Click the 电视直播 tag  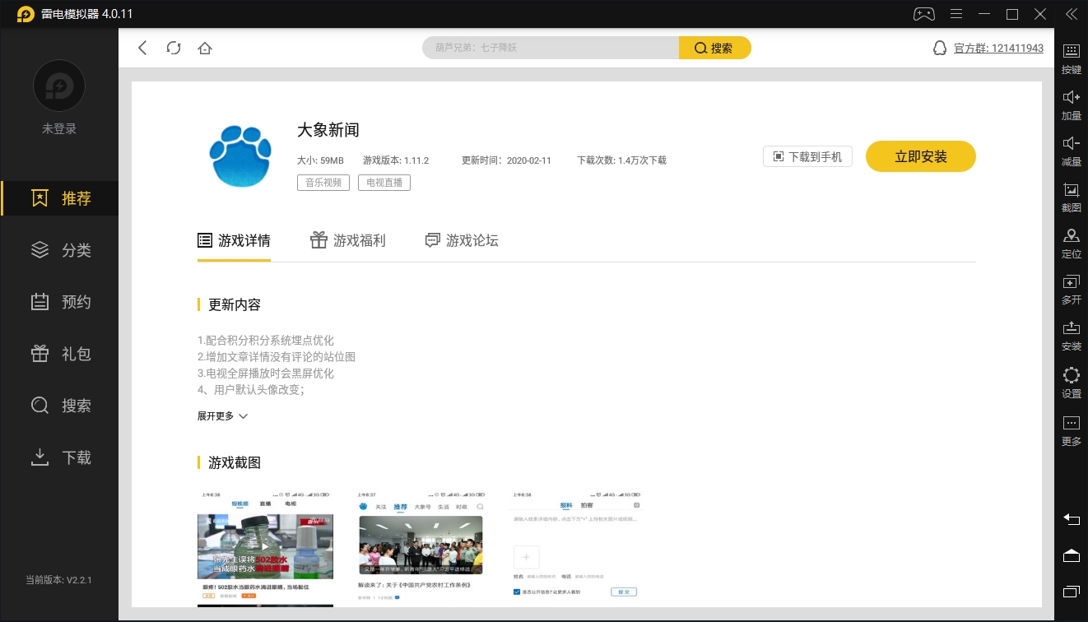[x=384, y=183]
